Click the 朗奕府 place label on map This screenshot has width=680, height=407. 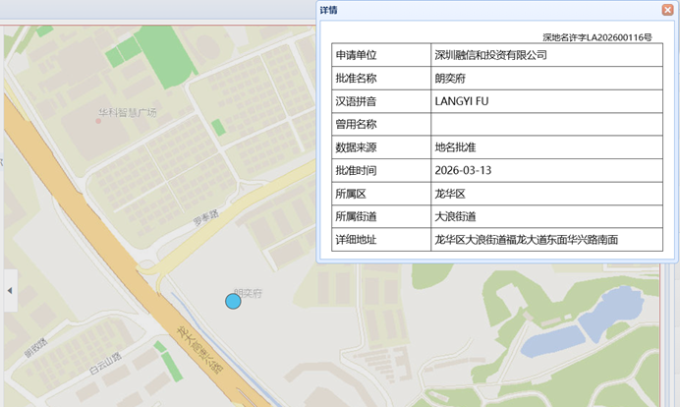pos(248,293)
